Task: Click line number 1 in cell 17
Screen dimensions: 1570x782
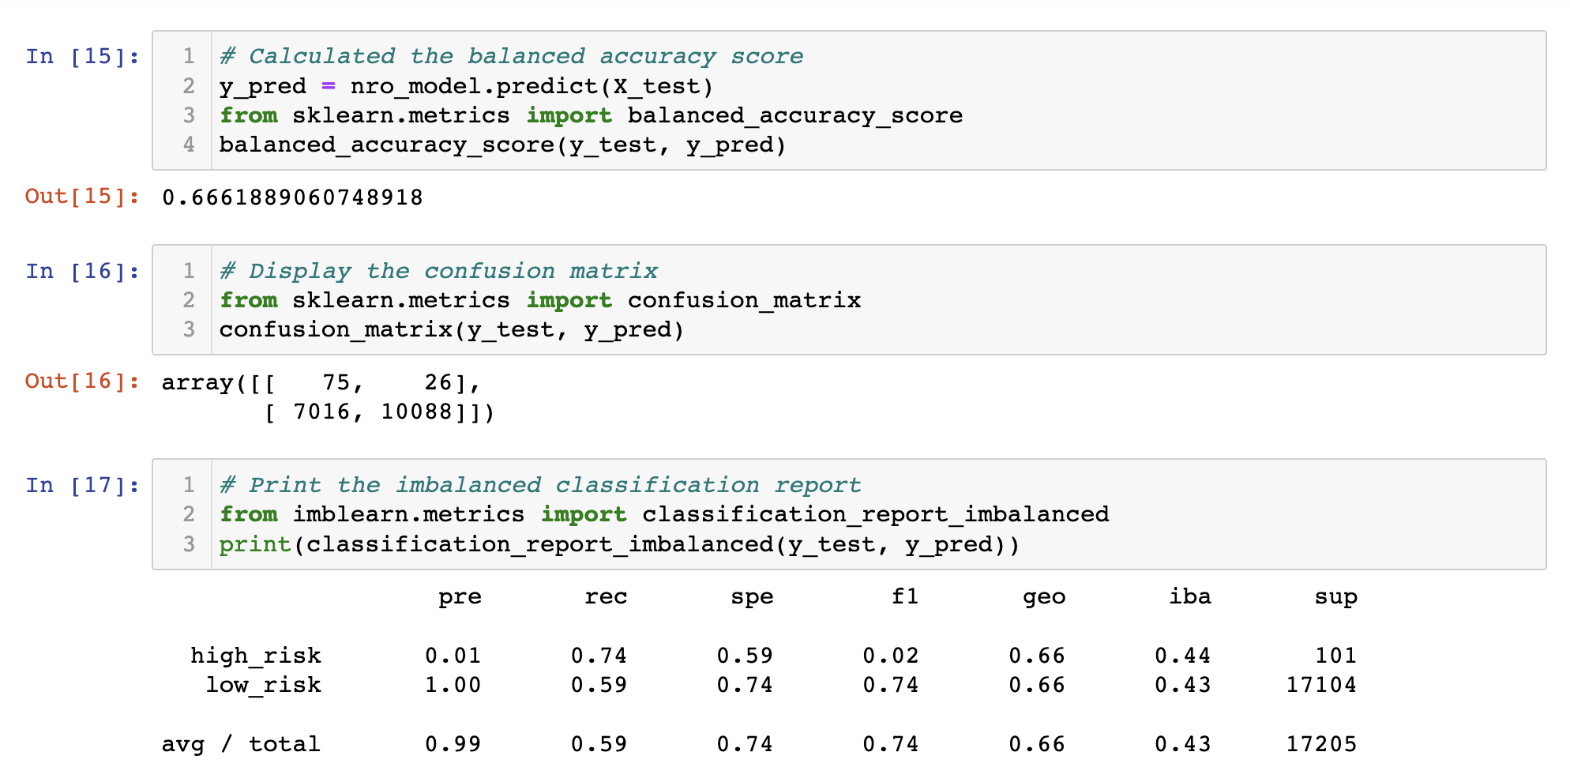Action: click(188, 484)
